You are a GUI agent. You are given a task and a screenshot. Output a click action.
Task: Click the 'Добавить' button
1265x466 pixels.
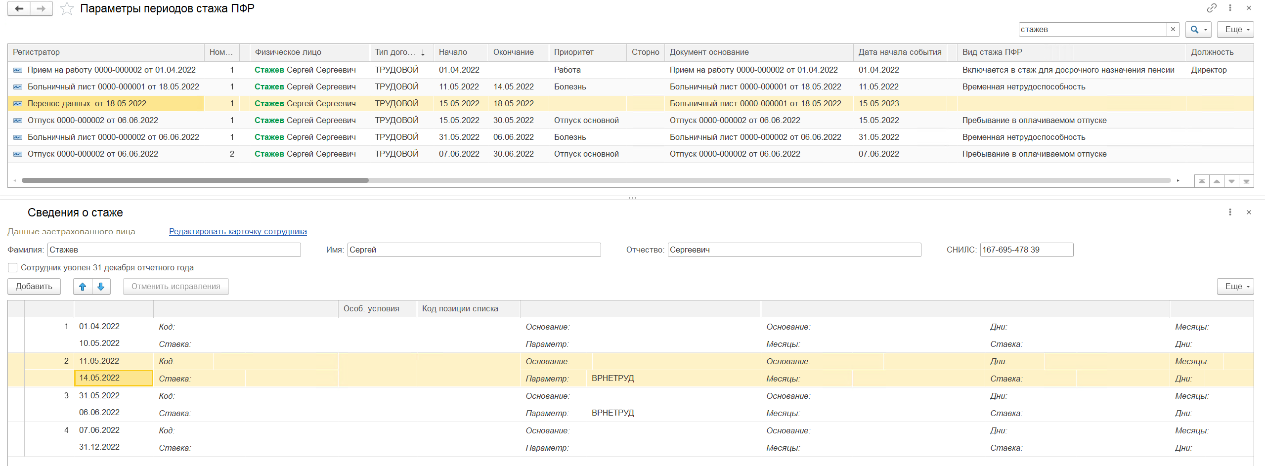click(34, 287)
